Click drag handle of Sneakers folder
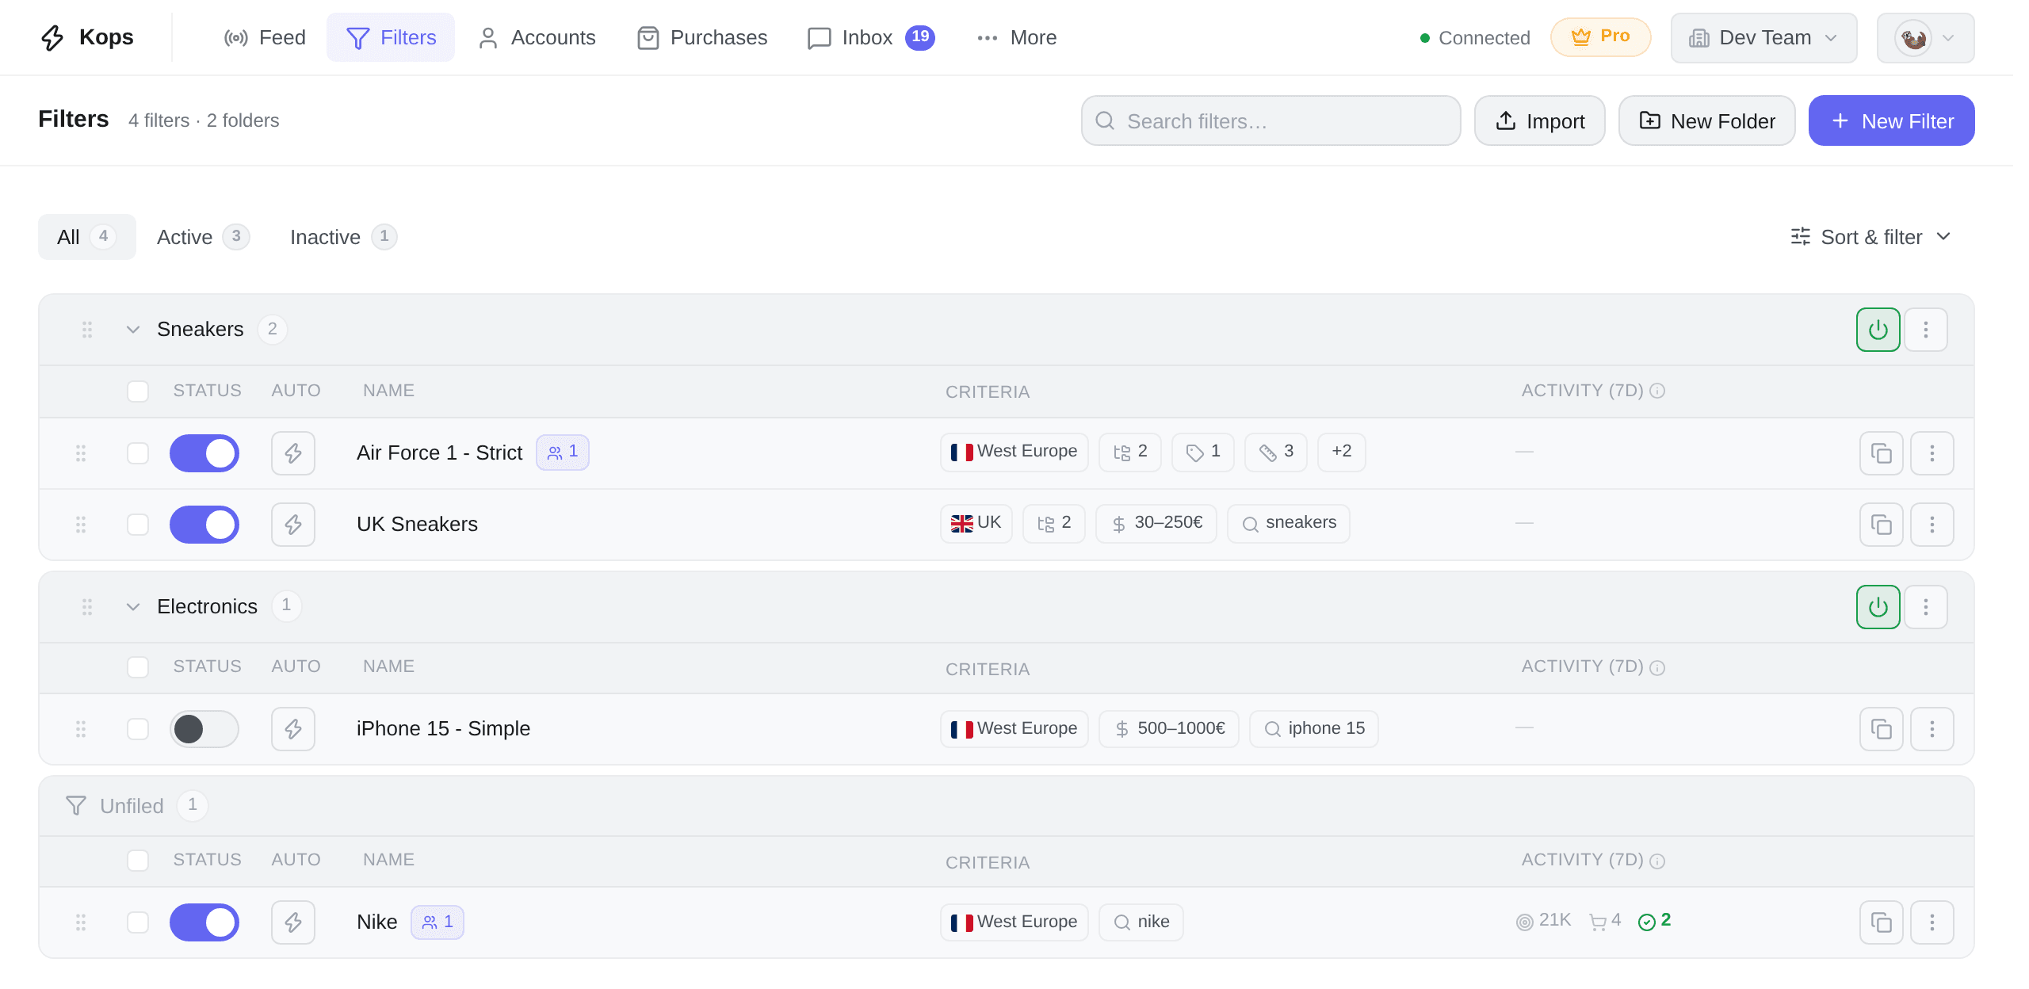Screen dimensions: 2029x989 [x=87, y=330]
